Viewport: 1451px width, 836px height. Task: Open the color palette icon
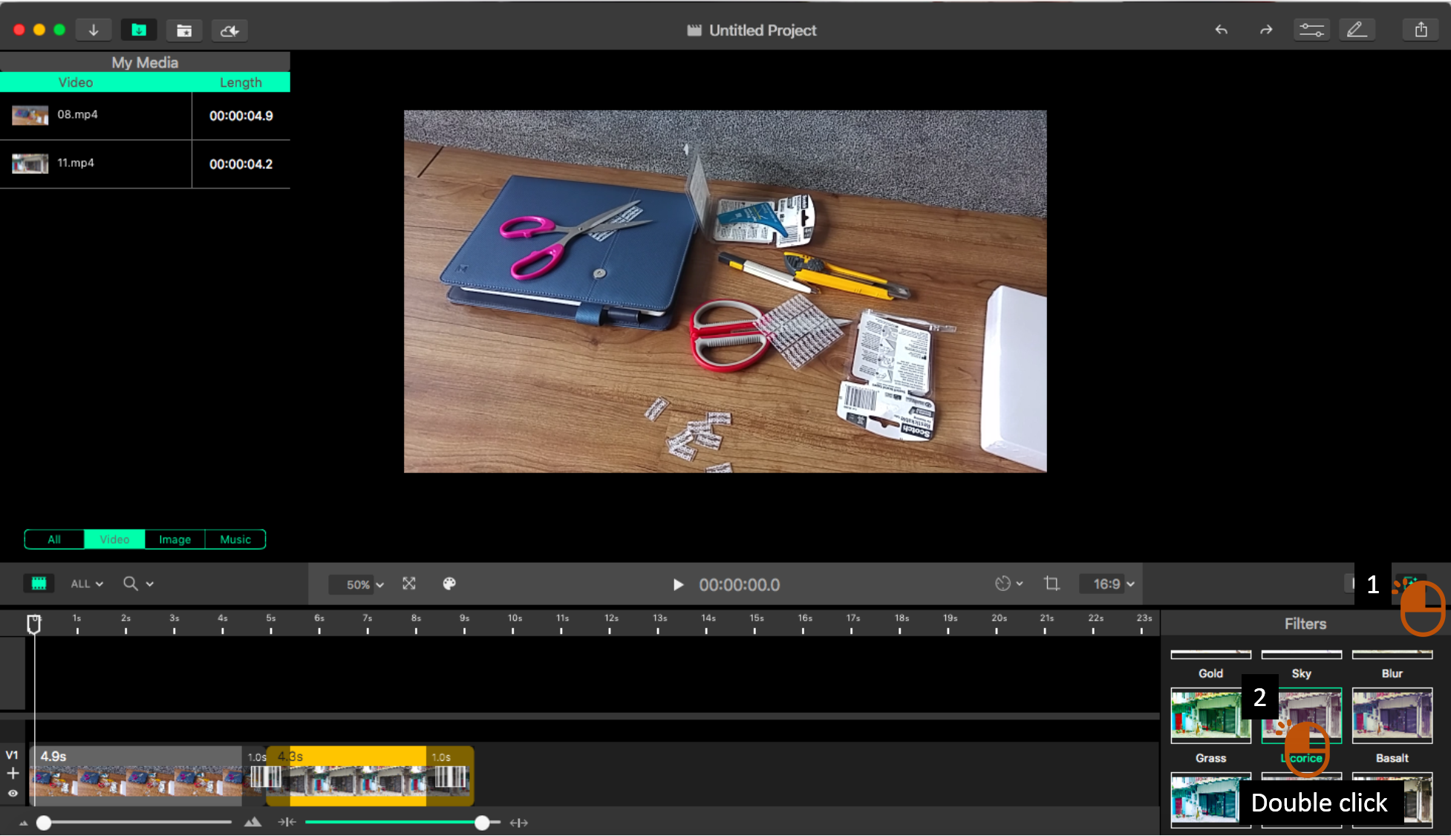click(x=449, y=584)
